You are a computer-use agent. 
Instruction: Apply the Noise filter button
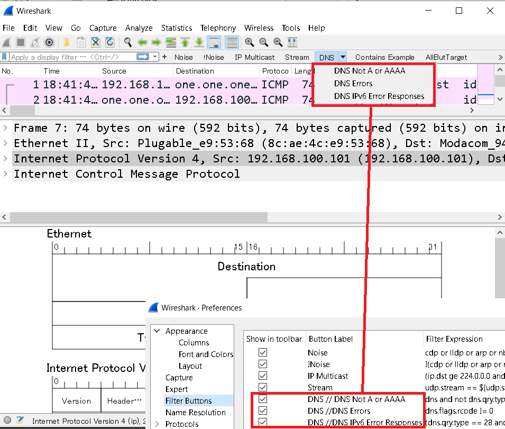(183, 57)
